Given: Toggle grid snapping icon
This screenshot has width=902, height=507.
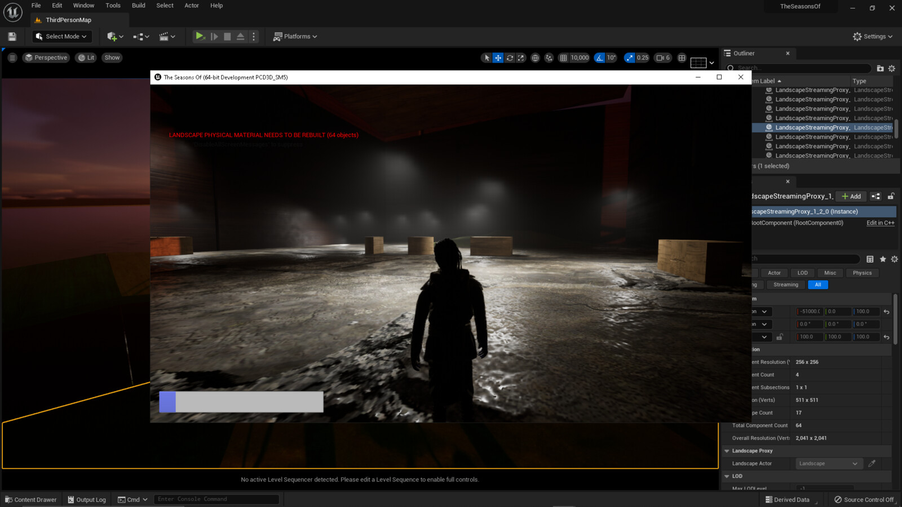Looking at the screenshot, I should [x=563, y=57].
